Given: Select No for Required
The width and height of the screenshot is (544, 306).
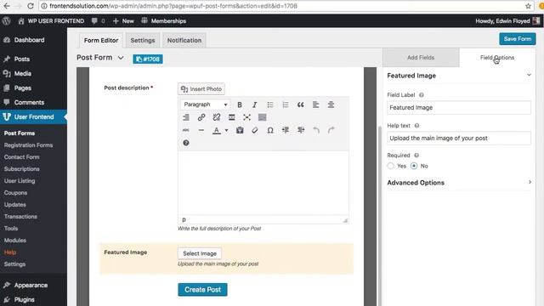Looking at the screenshot, I should click(x=414, y=166).
